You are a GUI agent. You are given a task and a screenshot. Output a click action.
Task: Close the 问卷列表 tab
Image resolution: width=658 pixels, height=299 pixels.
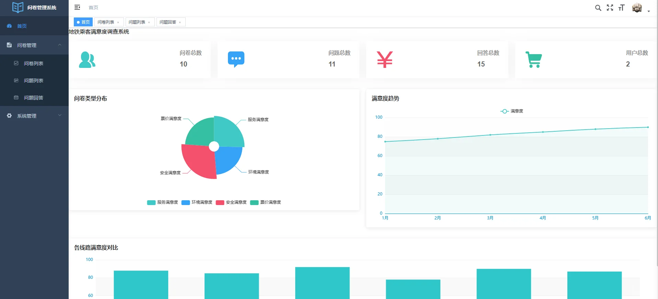tap(118, 22)
